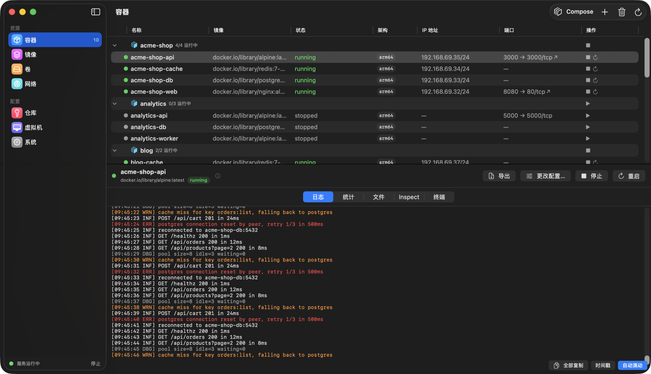This screenshot has width=651, height=374.
Task: Sort by 状态 column header
Action: click(300, 30)
